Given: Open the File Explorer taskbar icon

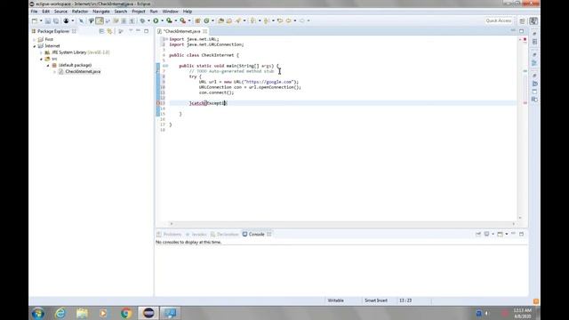Looking at the screenshot, I should pos(82,313).
